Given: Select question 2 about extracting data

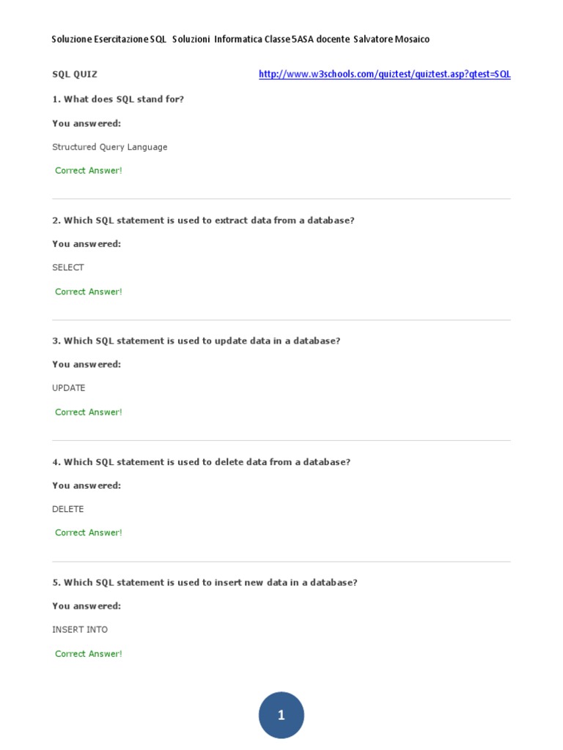Looking at the screenshot, I should (203, 220).
